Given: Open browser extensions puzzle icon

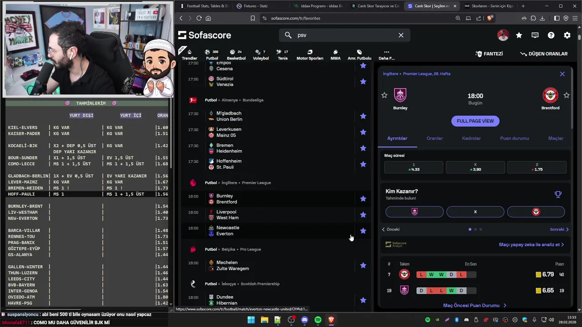Looking at the screenshot, I should (533, 18).
